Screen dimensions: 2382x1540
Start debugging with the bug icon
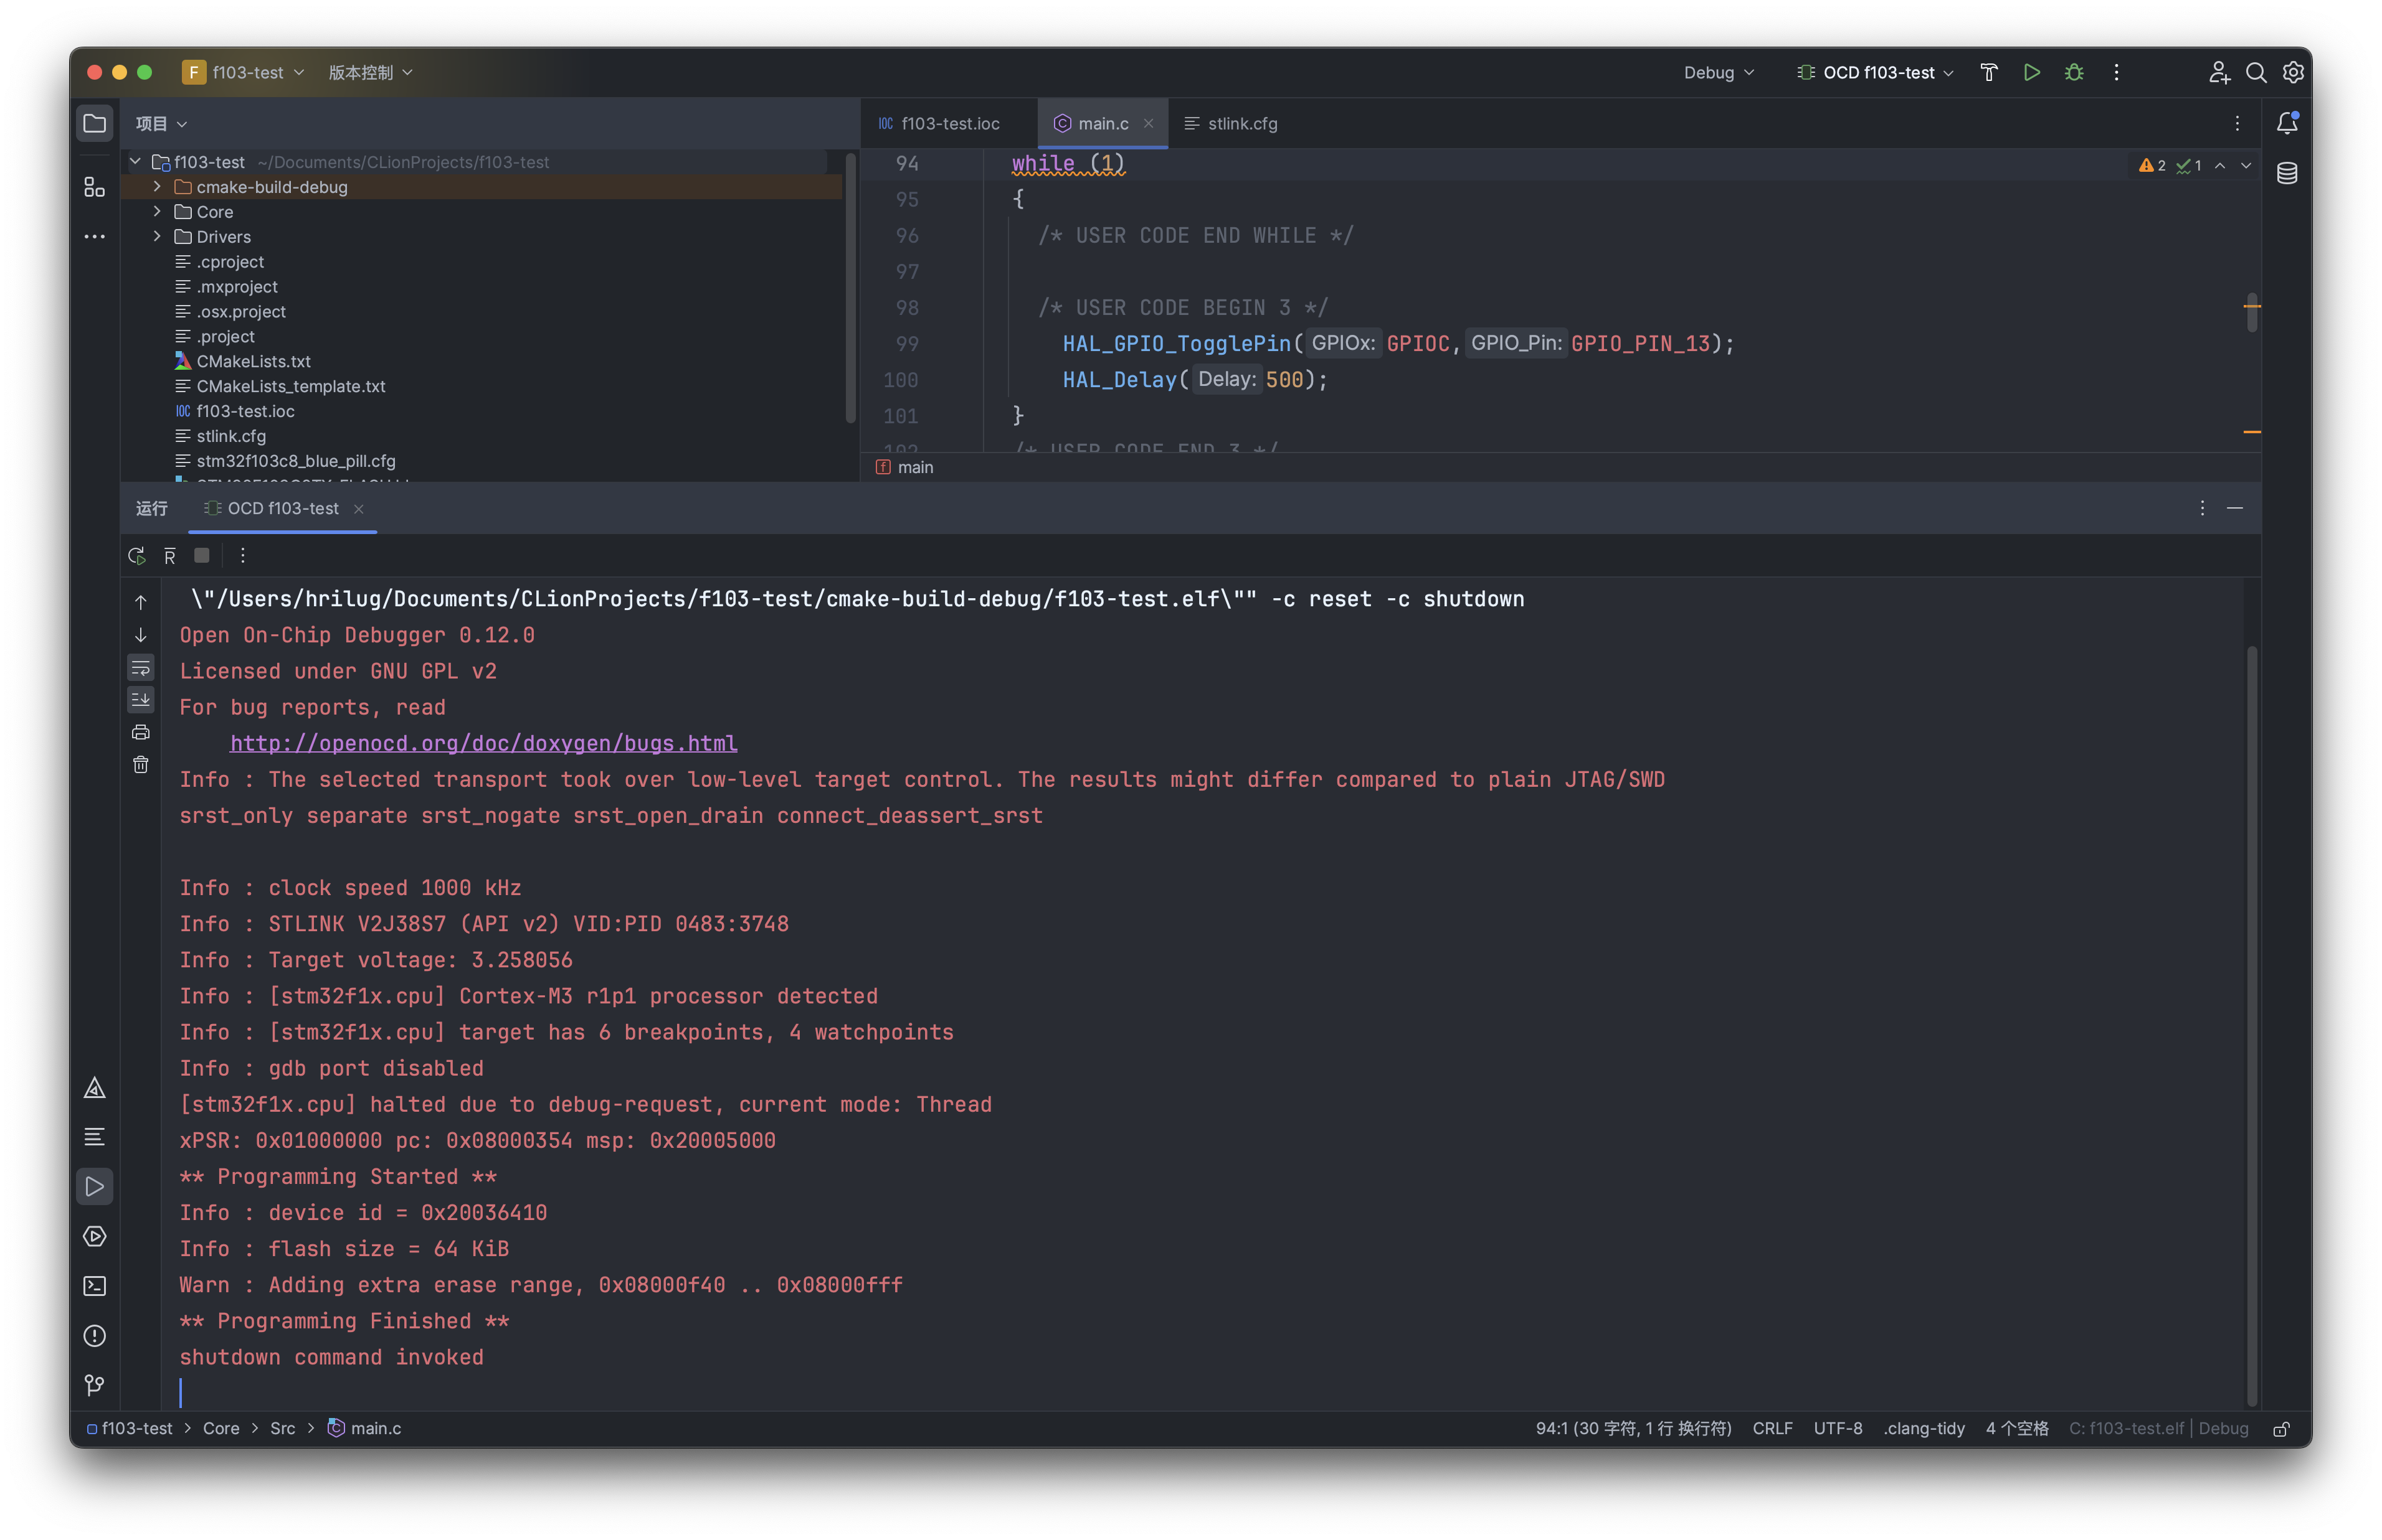[x=2074, y=72]
